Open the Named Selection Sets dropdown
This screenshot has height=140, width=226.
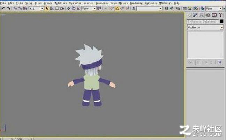150,9
